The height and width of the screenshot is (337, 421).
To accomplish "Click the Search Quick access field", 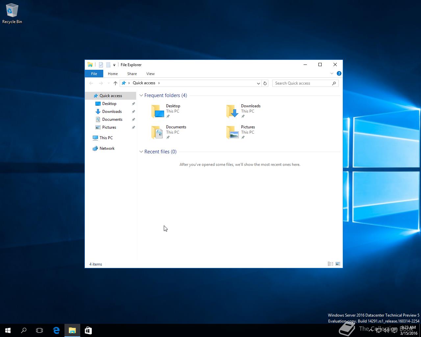I will click(x=302, y=83).
